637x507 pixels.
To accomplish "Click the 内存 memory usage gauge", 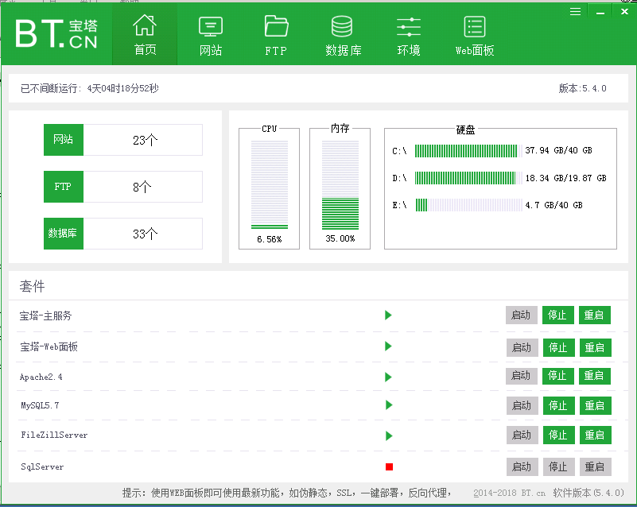I will (340, 184).
